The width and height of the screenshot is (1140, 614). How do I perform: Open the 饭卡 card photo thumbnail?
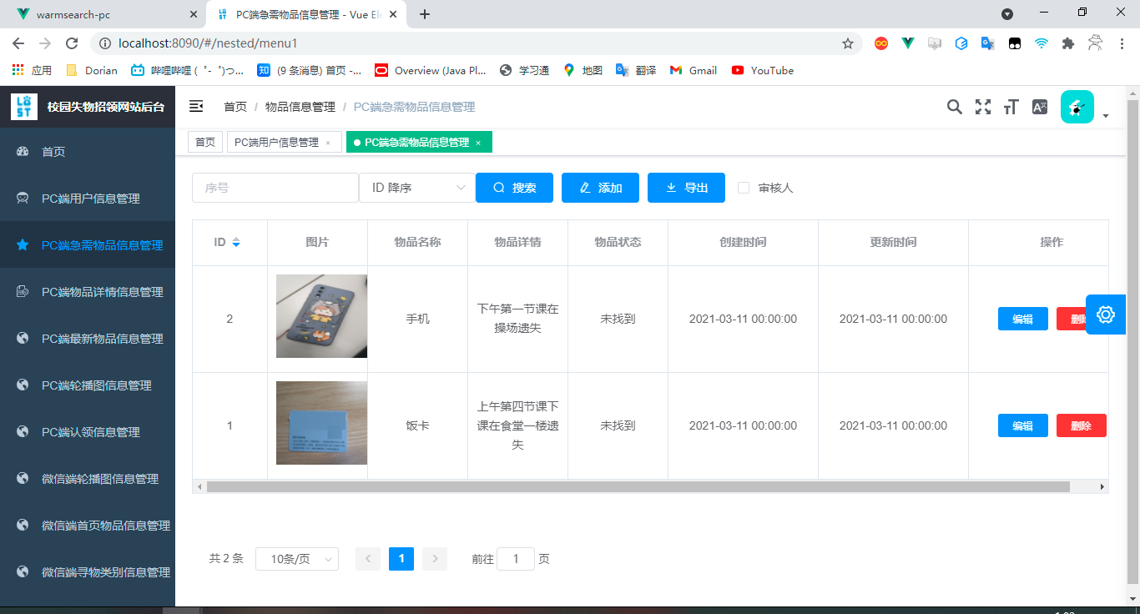pyautogui.click(x=321, y=423)
